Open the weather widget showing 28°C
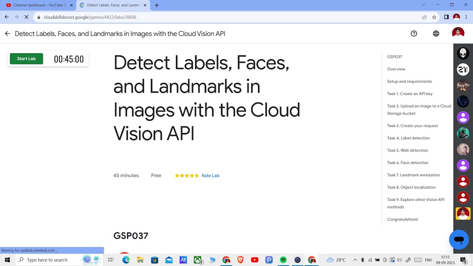Image resolution: width=473 pixels, height=266 pixels. (336, 260)
